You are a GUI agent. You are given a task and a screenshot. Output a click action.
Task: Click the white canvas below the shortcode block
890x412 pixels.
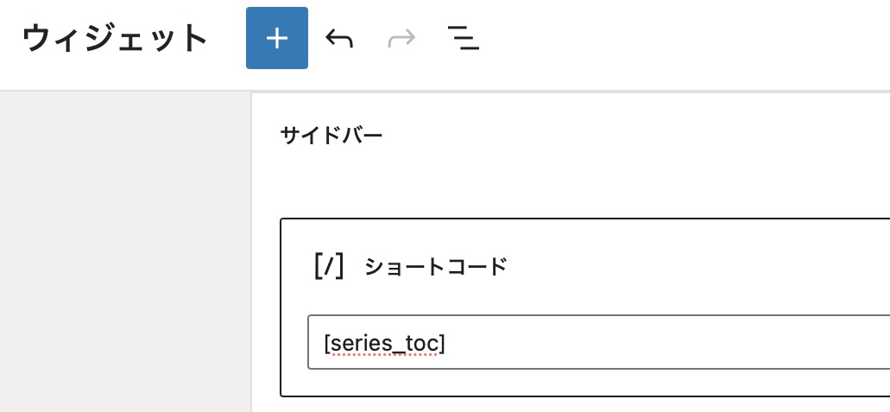pyautogui.click(x=570, y=405)
